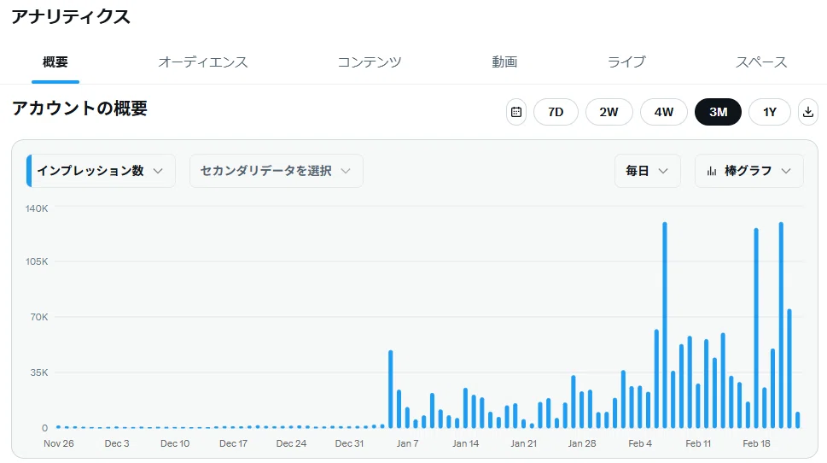The image size is (827, 463).
Task: Click the 35K y-axis label
Action: [39, 372]
